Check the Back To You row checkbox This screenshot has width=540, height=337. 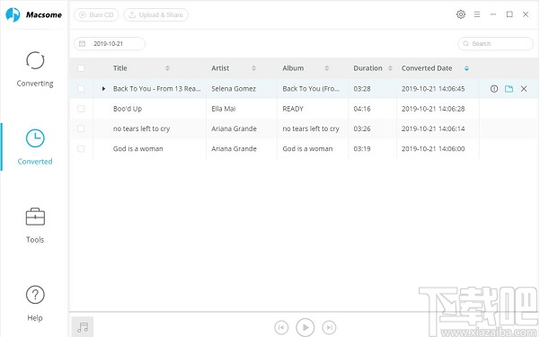[81, 89]
